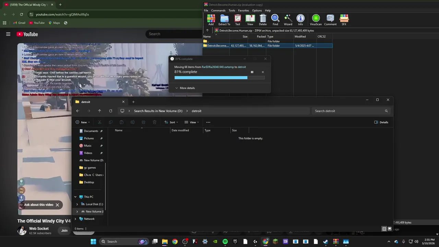This screenshot has width=439, height=247.
Task: Add a new tab in File Explorer
Action: click(x=133, y=102)
